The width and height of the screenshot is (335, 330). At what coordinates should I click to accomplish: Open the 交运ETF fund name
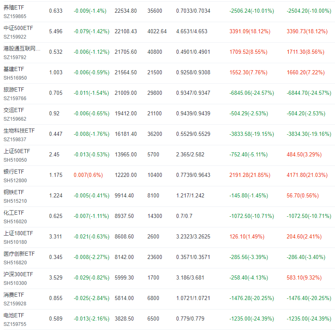(x=14, y=110)
